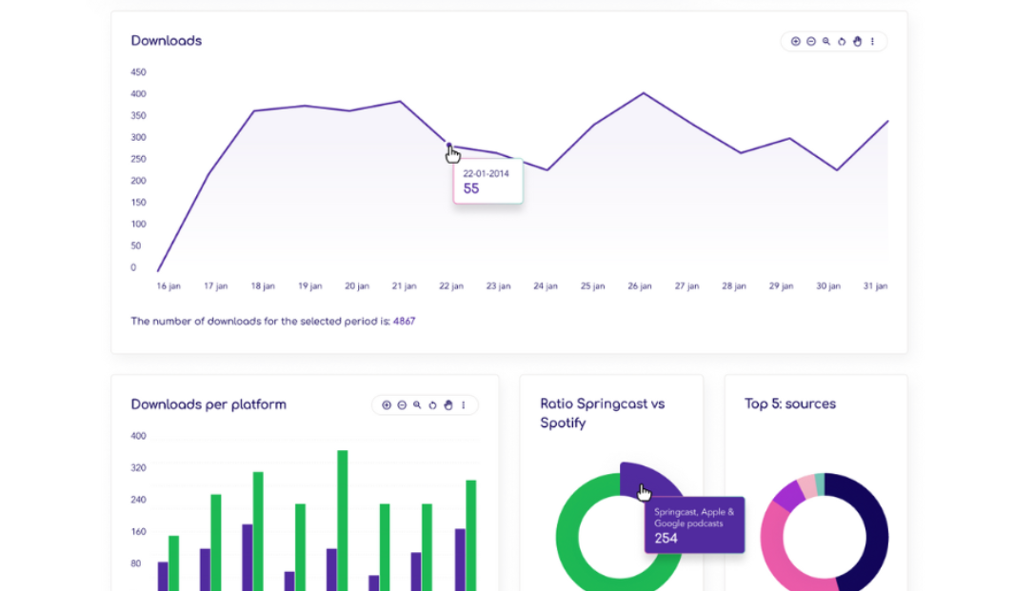Image resolution: width=1014 pixels, height=591 pixels.
Task: Select violet segment in Top 5 sources donut
Action: [x=789, y=495]
